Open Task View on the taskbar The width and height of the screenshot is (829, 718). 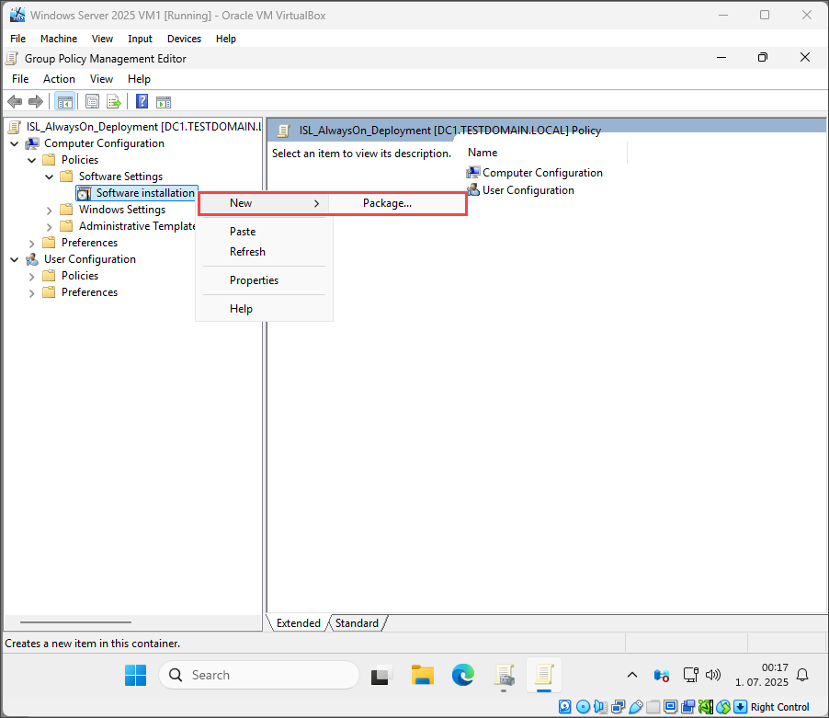pos(381,675)
